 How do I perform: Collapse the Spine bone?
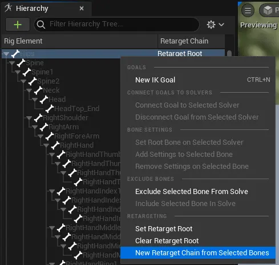[12, 63]
